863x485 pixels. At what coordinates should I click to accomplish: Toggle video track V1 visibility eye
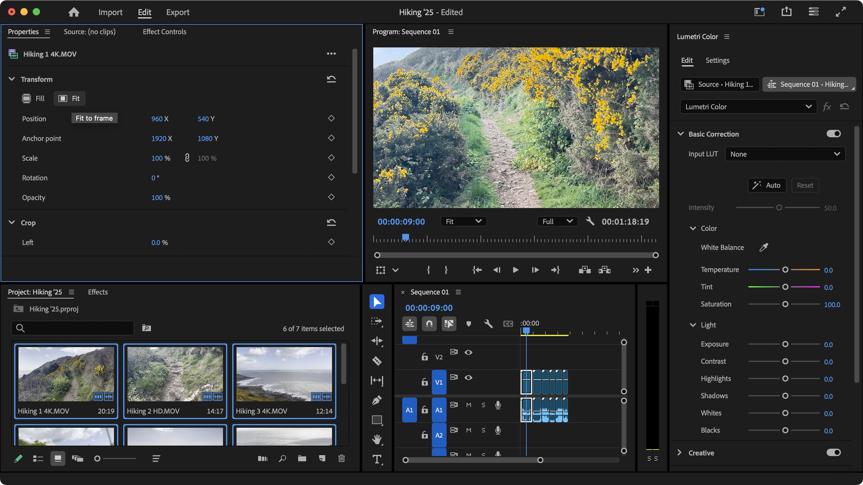coord(468,377)
